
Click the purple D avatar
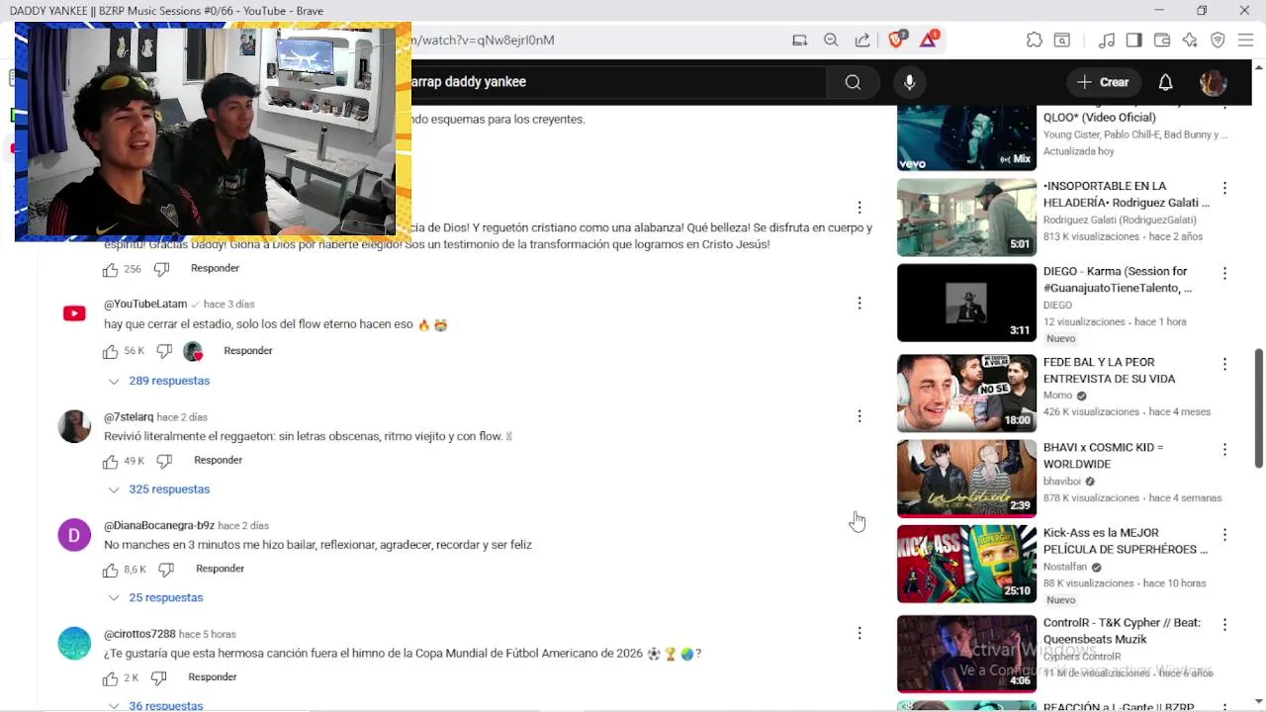click(x=74, y=535)
